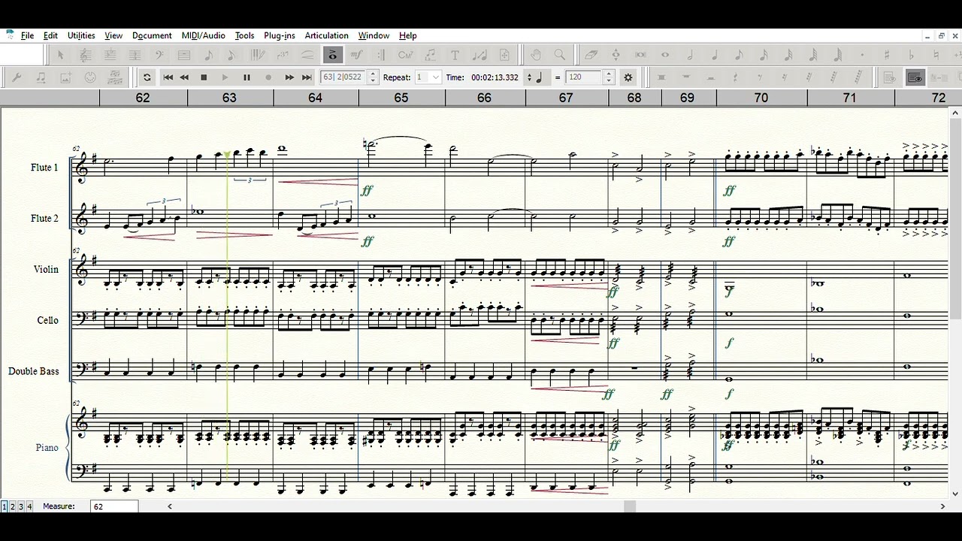
Task: Toggle playback loop button
Action: point(147,77)
